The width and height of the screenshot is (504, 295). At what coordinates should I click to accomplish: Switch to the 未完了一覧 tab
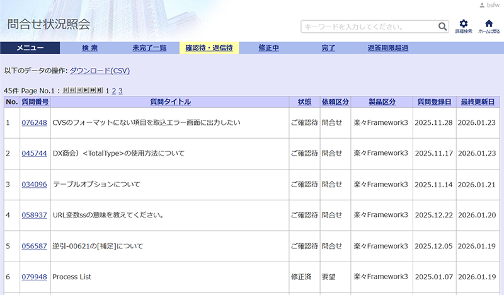pos(149,48)
